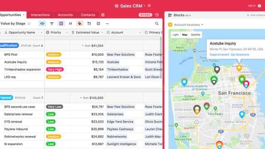Open the hide fields eye icon
Image resolution: width=265 pixels, height=149 pixels.
click(x=42, y=24)
